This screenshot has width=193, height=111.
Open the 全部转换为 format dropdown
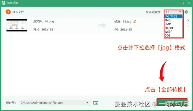pos(173,12)
